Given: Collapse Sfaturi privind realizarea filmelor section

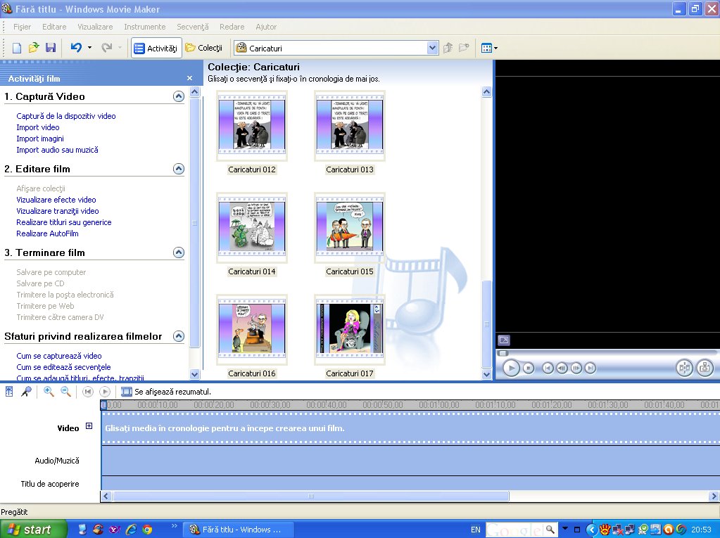Looking at the screenshot, I should coord(179,336).
